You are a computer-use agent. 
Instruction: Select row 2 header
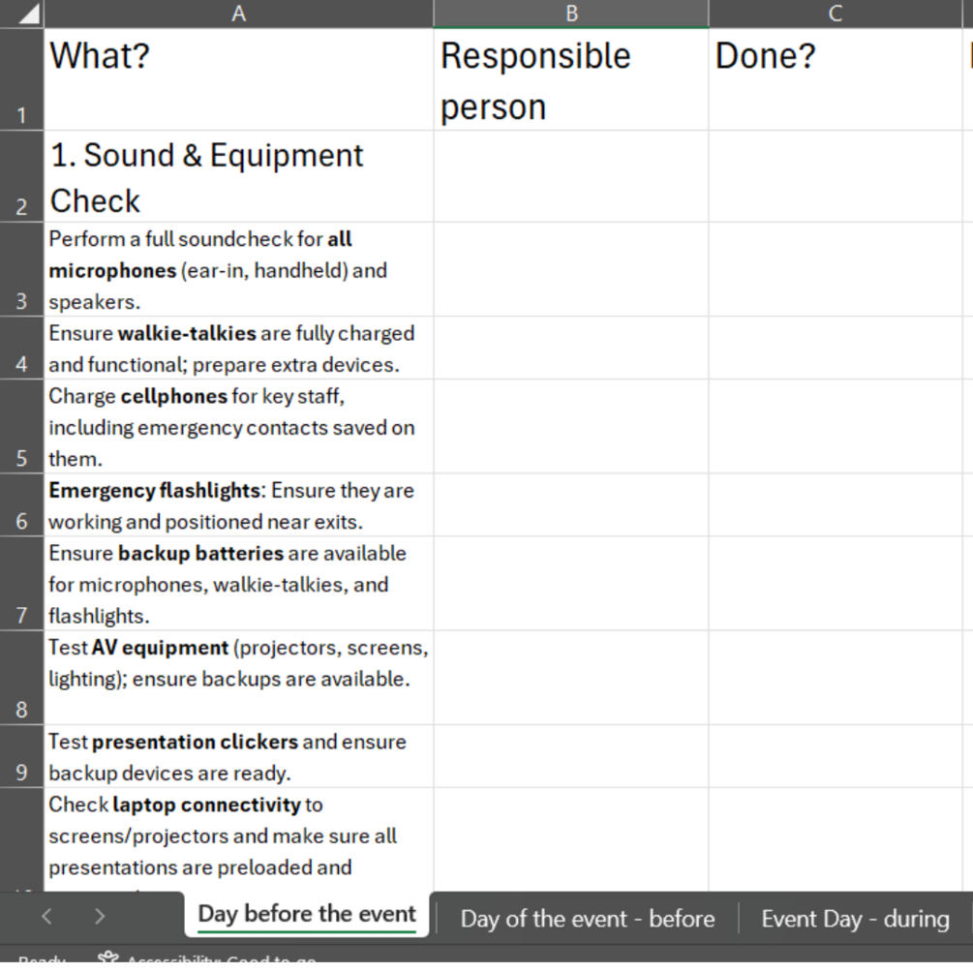point(21,176)
